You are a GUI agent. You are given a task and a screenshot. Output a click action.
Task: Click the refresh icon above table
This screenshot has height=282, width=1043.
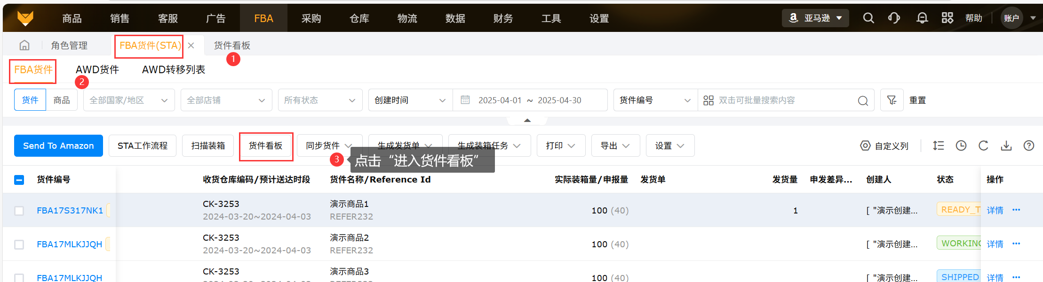[x=983, y=146]
